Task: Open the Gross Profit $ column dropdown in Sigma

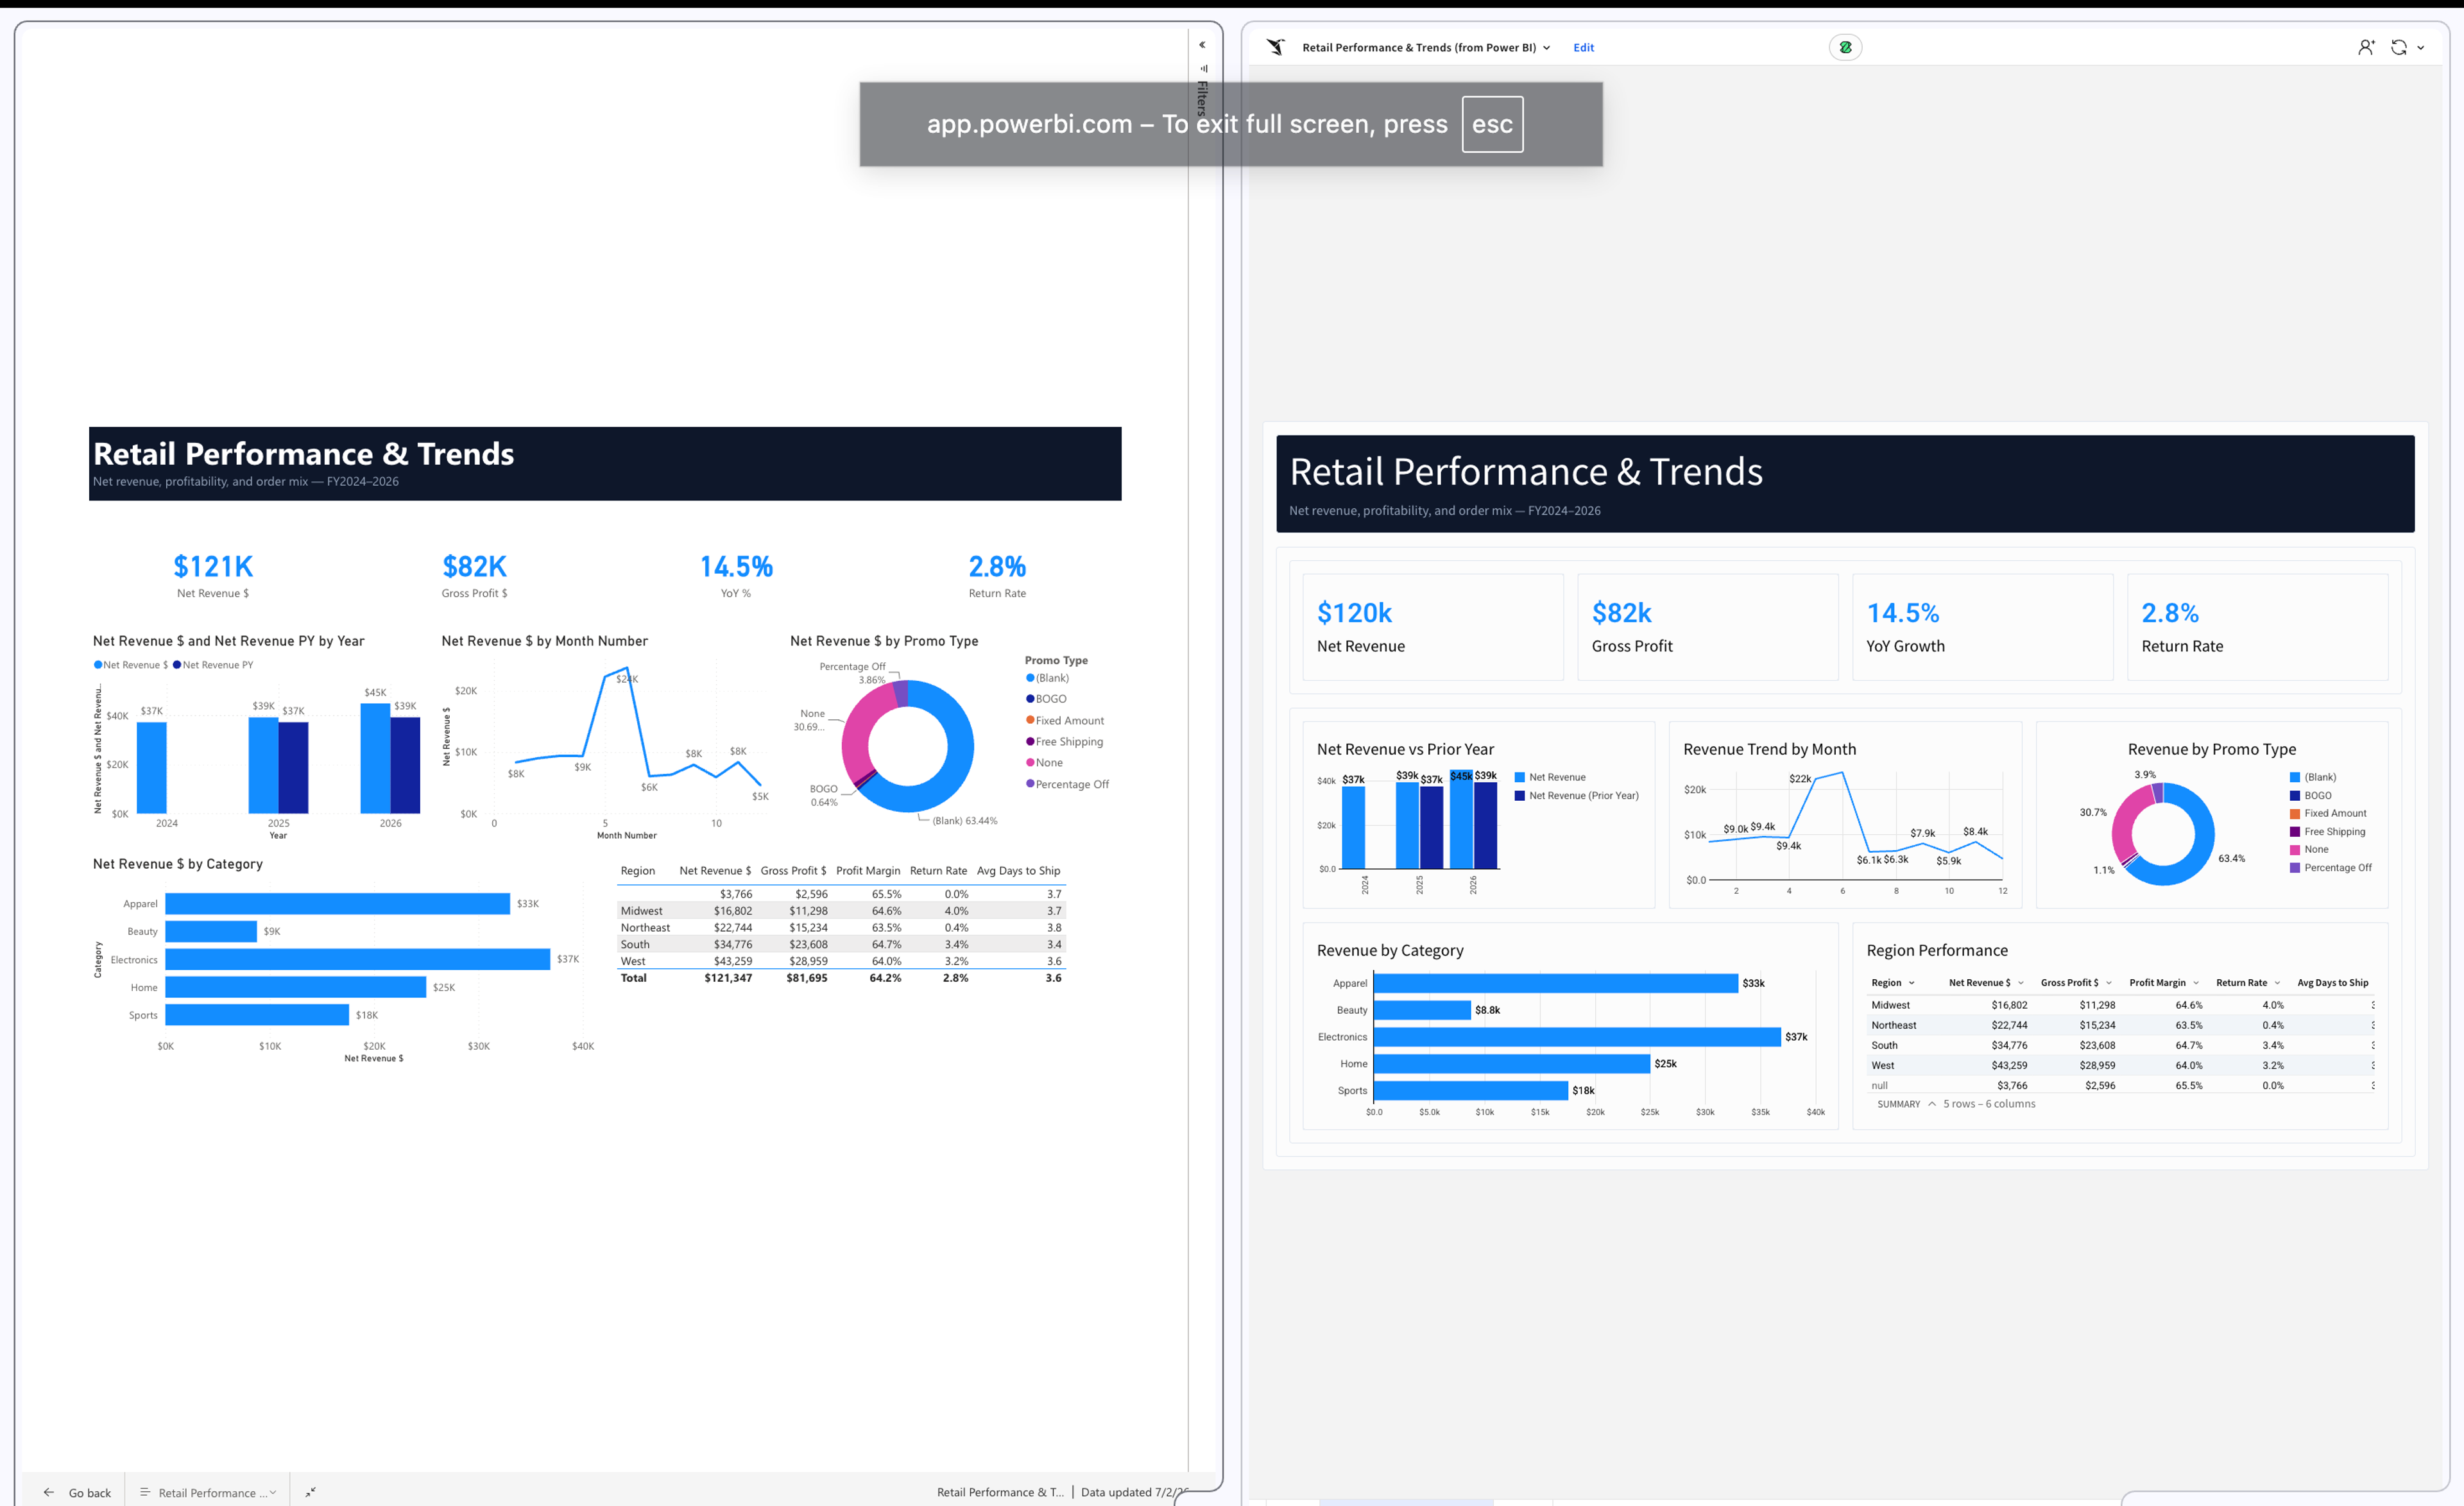Action: pos(2109,983)
